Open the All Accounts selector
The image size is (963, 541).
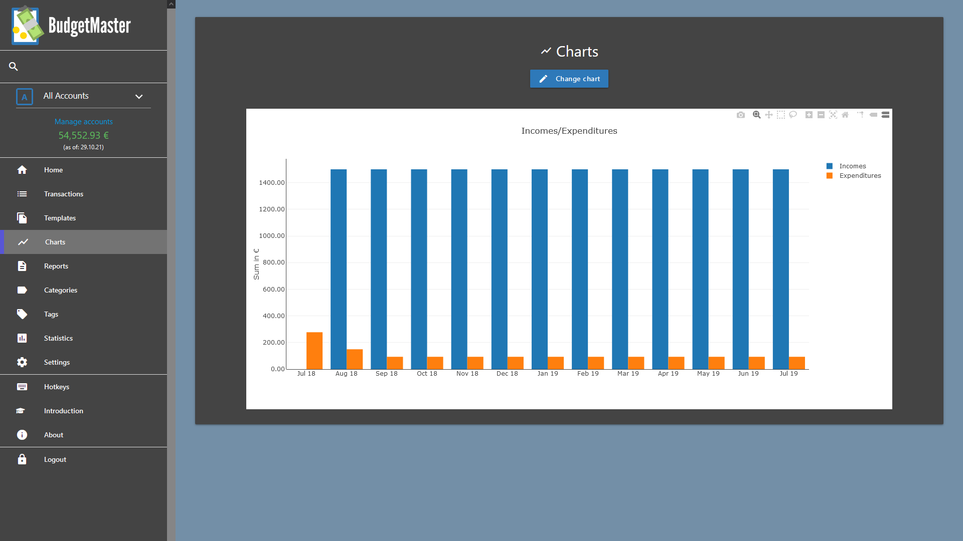(83, 96)
